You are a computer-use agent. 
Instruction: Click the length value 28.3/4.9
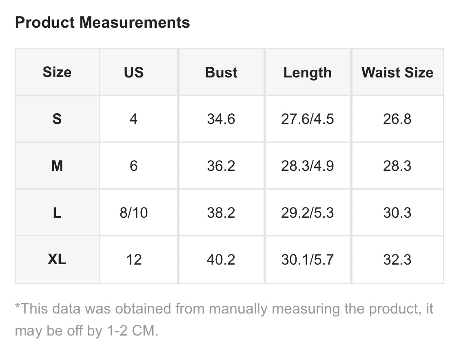click(x=308, y=166)
